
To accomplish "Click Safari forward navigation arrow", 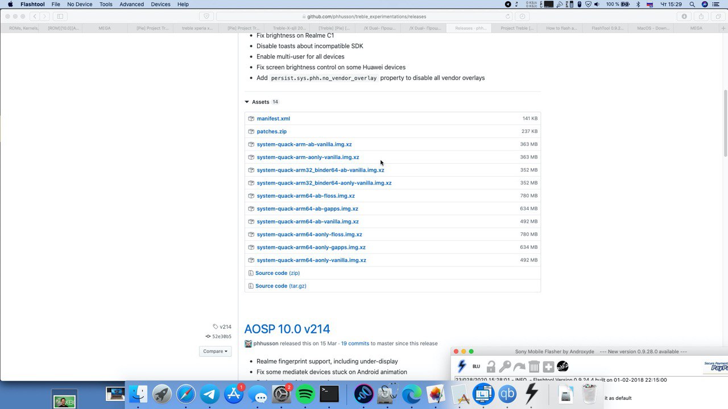I will [x=44, y=16].
